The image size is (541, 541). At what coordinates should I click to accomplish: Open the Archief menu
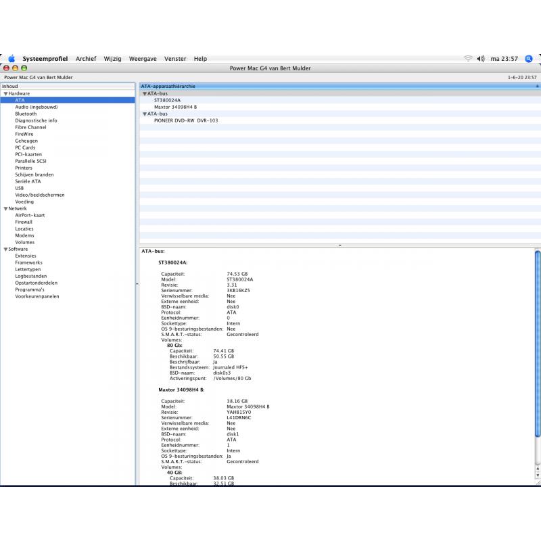coord(86,59)
